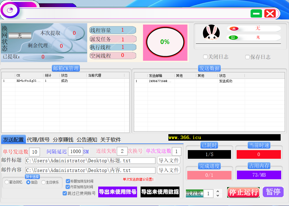The height and width of the screenshot is (206, 289).
Task: Click 导入文件 next to 邮件标题
Action: tap(169, 160)
